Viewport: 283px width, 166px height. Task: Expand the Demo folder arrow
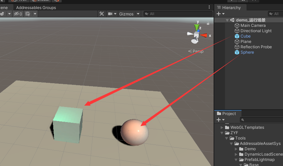click(236, 149)
